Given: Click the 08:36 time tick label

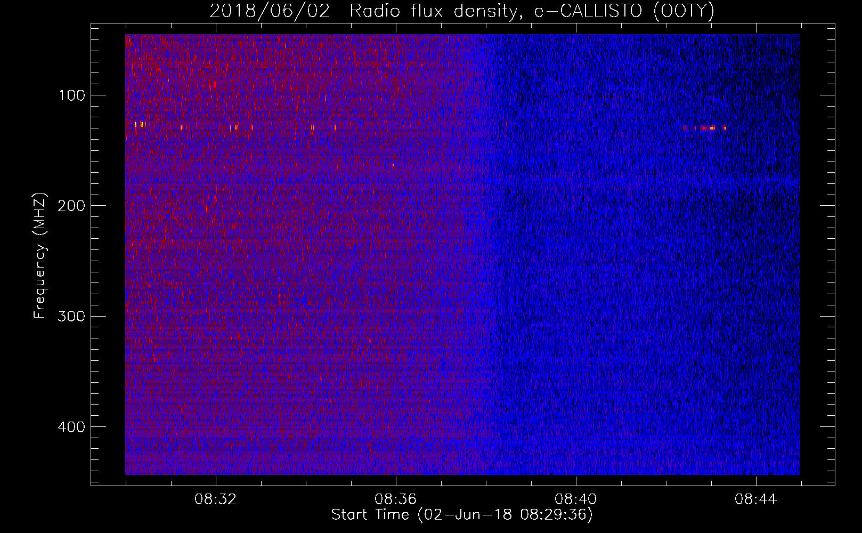Looking at the screenshot, I should tap(396, 499).
